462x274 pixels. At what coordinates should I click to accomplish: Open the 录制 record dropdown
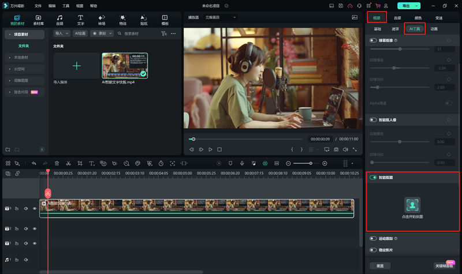coord(102,33)
